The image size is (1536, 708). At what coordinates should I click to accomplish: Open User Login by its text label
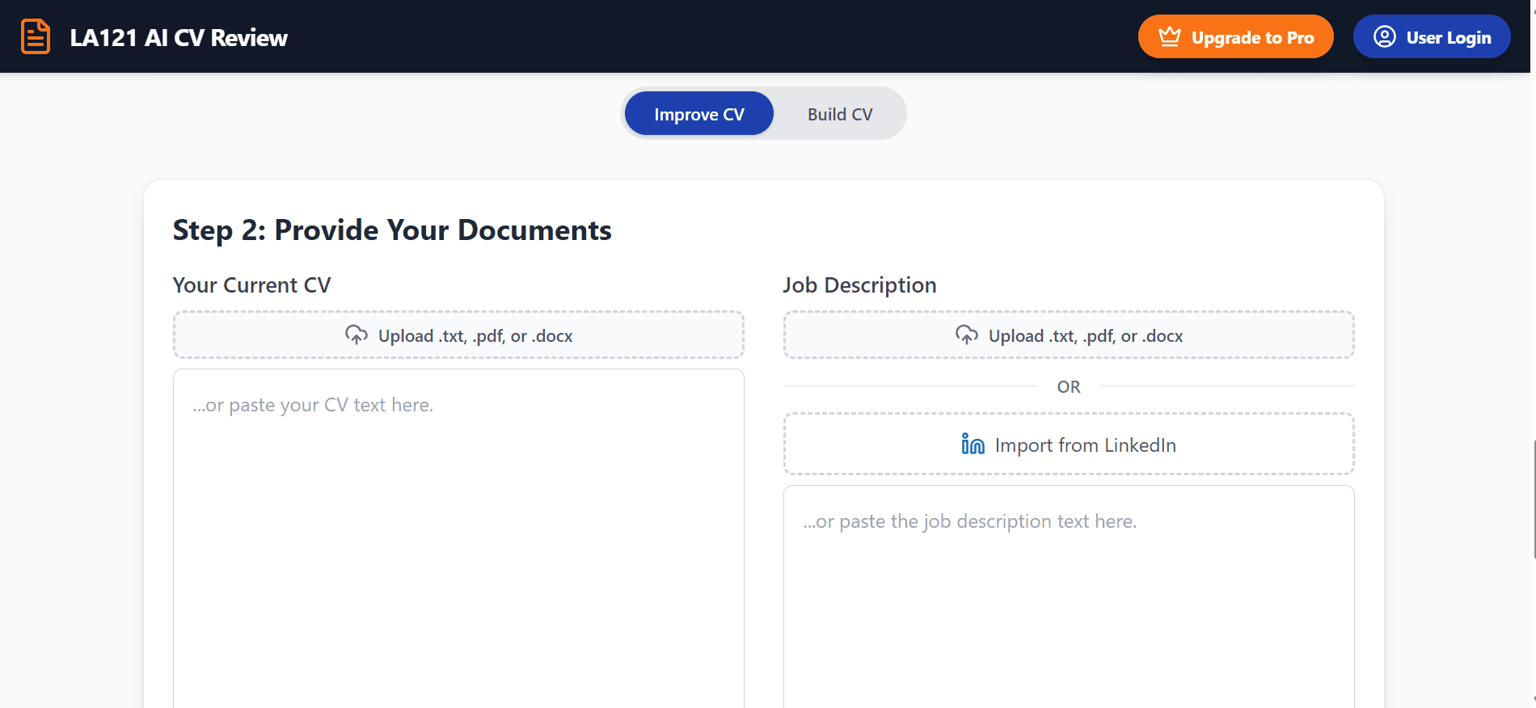[1448, 38]
